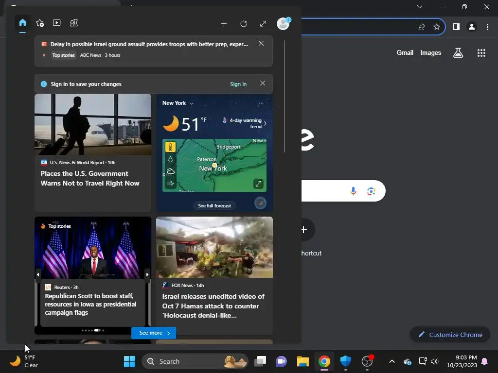Viewport: 498px width, 373px height.
Task: Open airport traveler silhouette thumbnail
Action: (x=93, y=124)
